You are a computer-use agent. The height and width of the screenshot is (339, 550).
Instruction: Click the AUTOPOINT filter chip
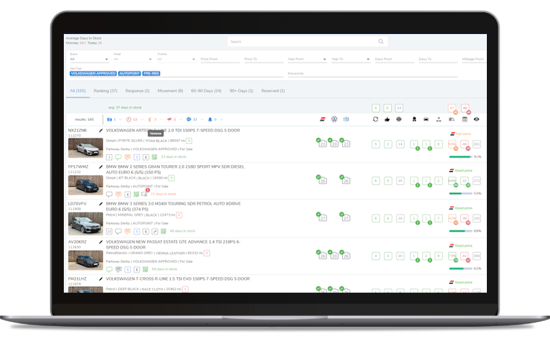[130, 73]
